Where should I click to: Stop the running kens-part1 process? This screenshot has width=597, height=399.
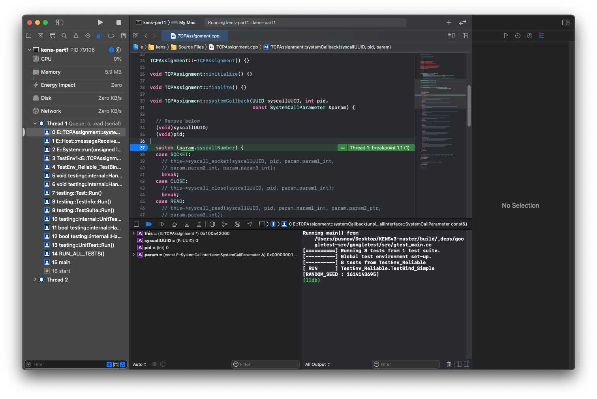pos(119,22)
